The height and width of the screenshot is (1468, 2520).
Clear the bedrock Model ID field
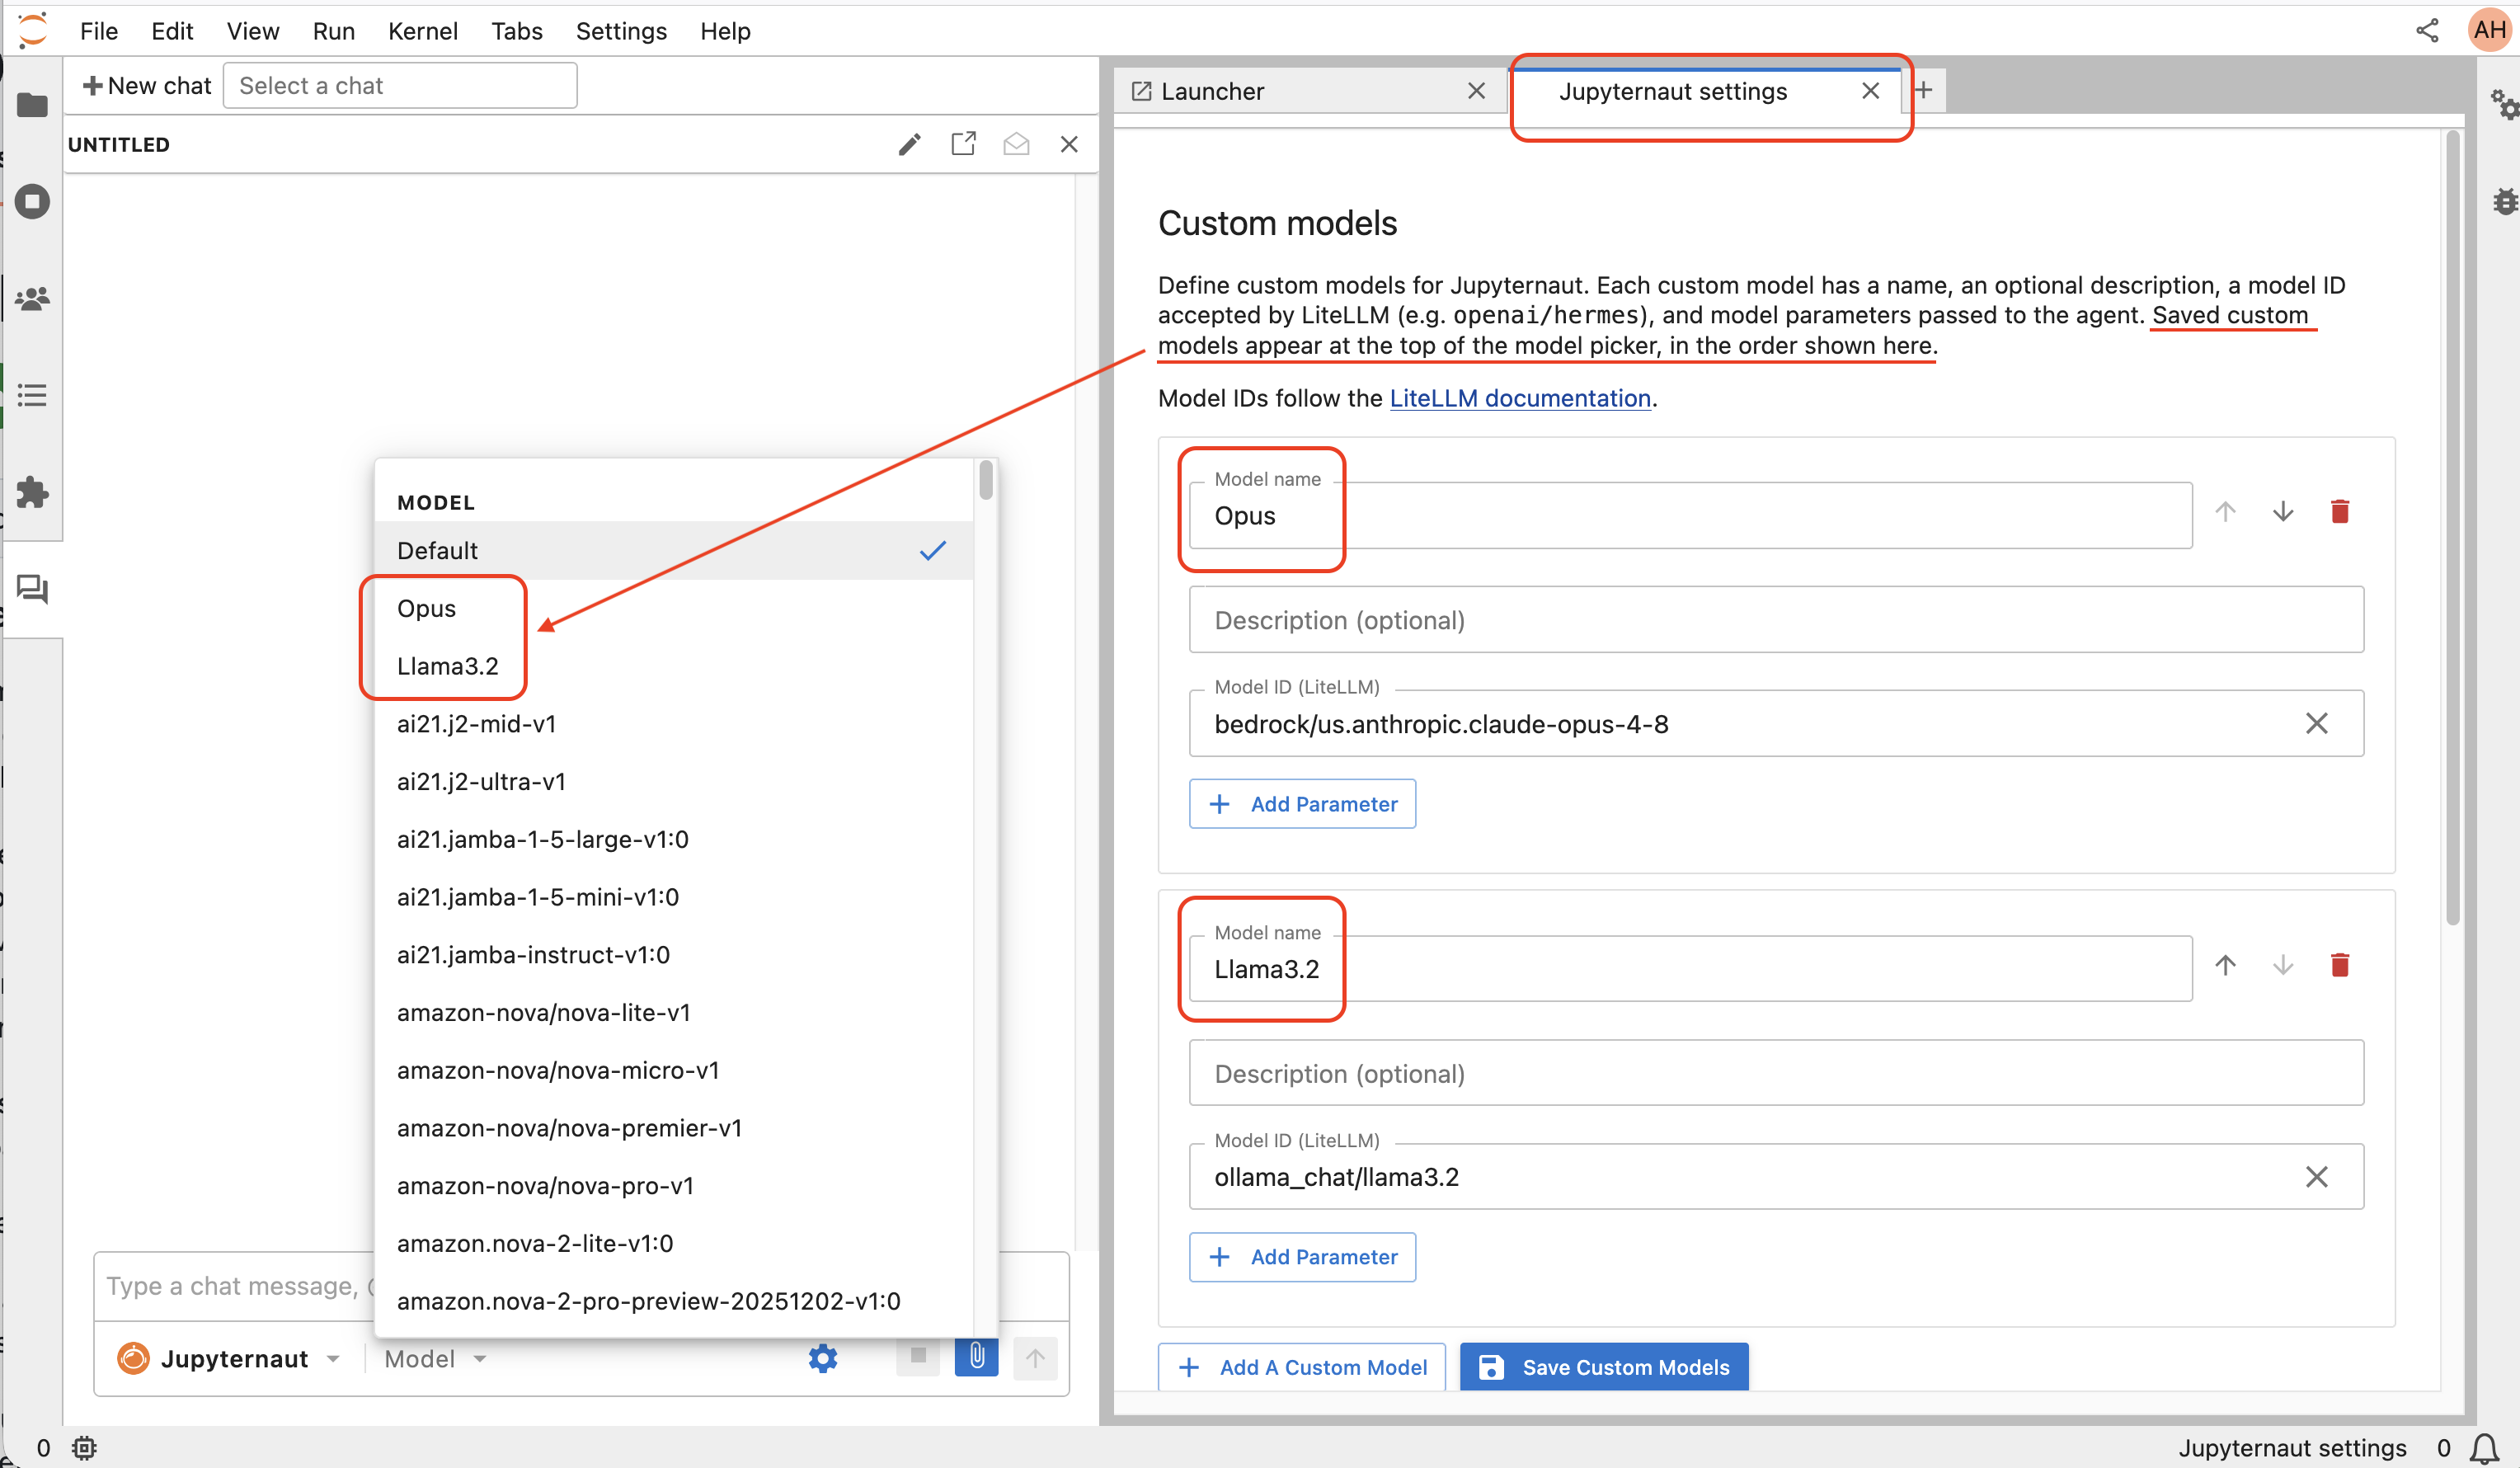click(x=2317, y=723)
